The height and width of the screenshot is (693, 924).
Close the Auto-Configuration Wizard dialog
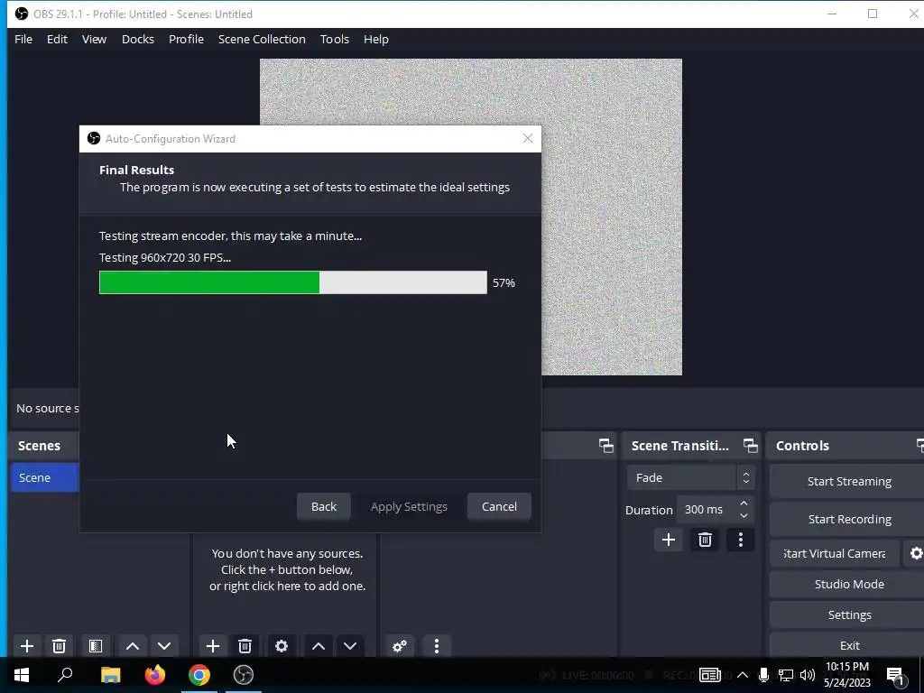[527, 138]
